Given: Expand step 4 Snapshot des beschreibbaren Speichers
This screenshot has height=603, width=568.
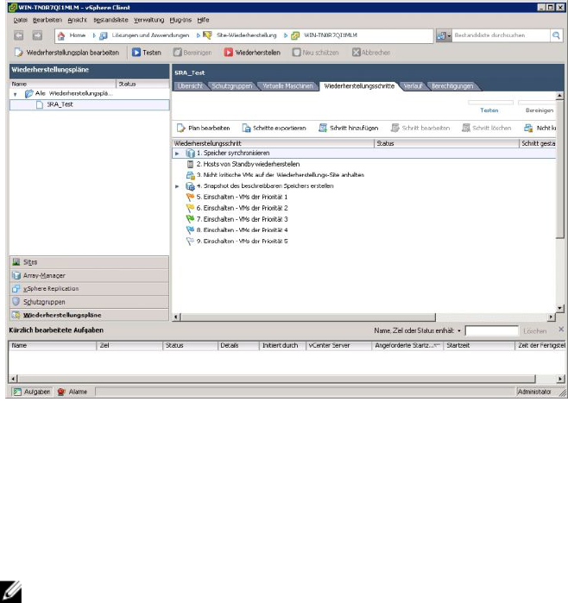Looking at the screenshot, I should (x=177, y=186).
